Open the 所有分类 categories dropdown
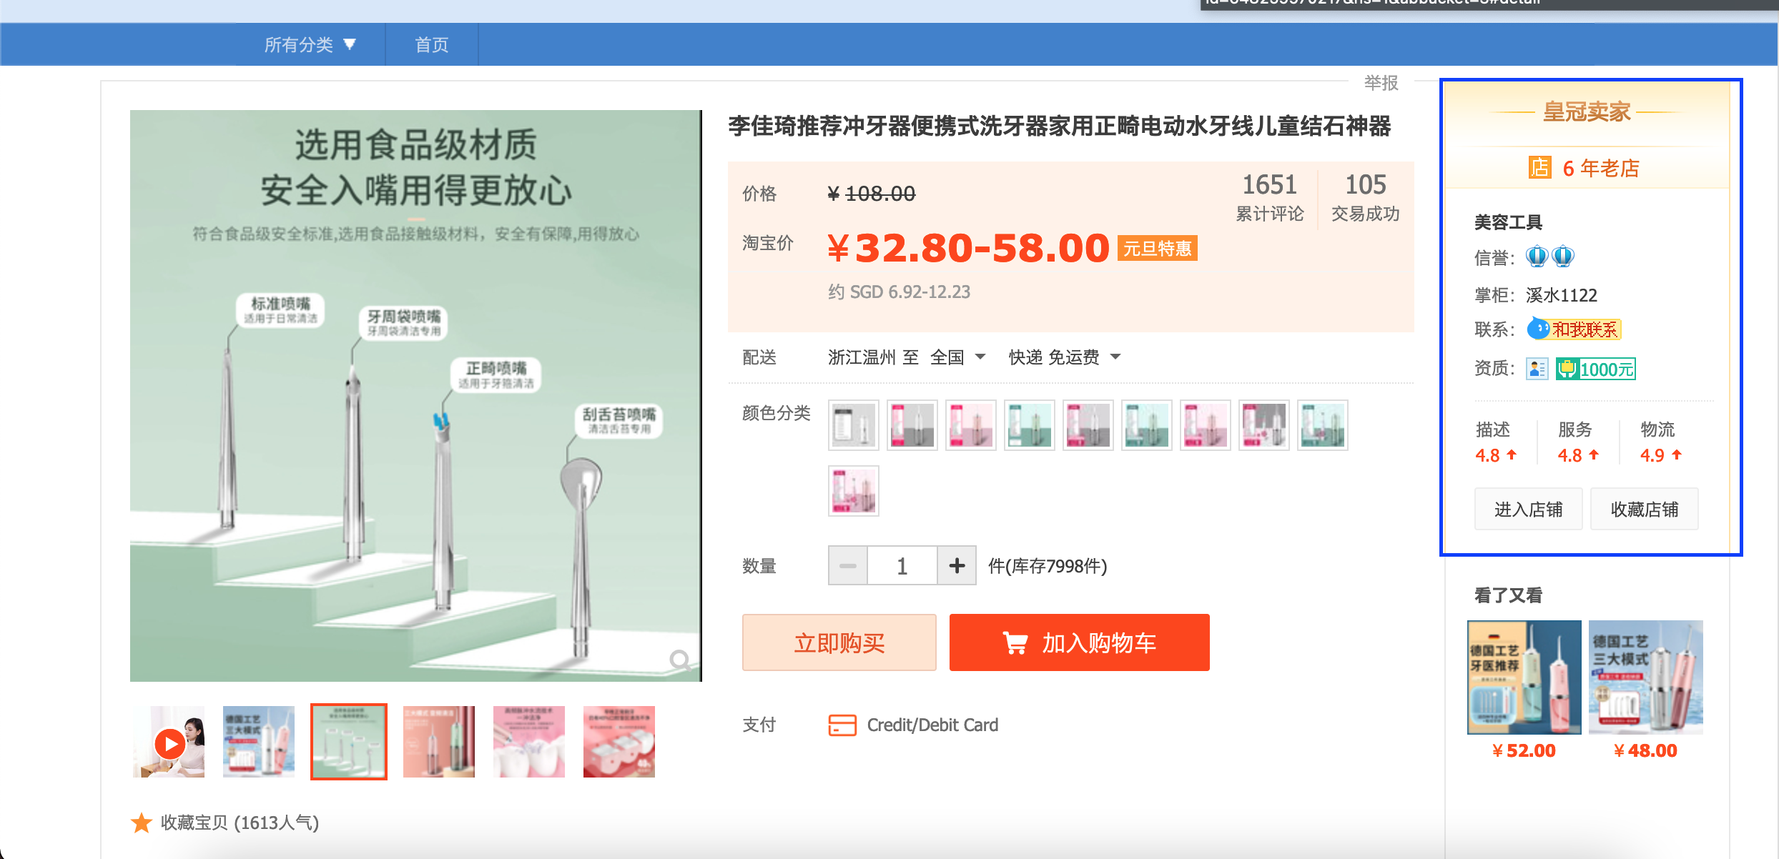The image size is (1779, 859). (x=310, y=44)
